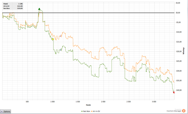Click the 3 000 x-axis label

click(x=154, y=102)
